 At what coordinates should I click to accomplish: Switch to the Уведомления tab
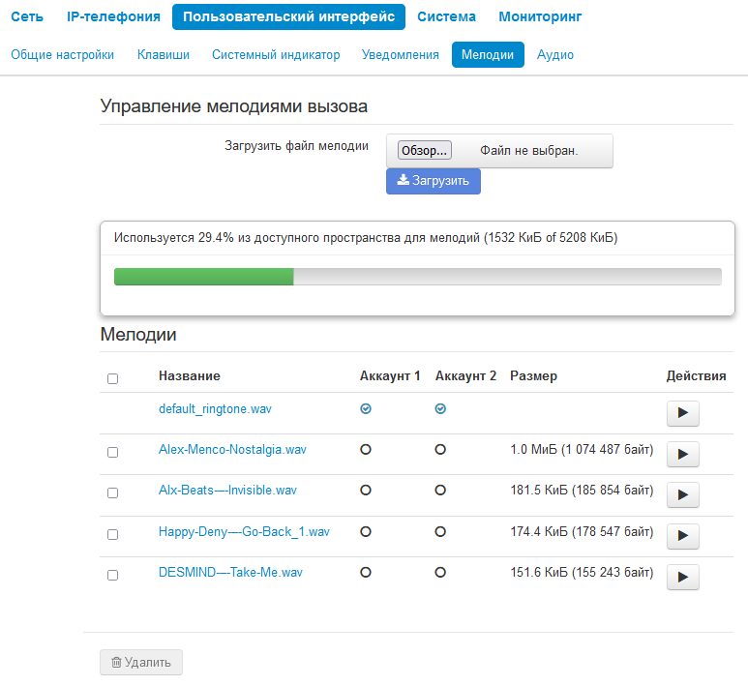click(401, 55)
